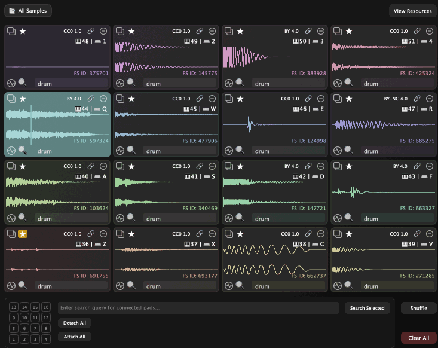
Task: Click the waveform icon on pad 43
Action: pos(338,218)
